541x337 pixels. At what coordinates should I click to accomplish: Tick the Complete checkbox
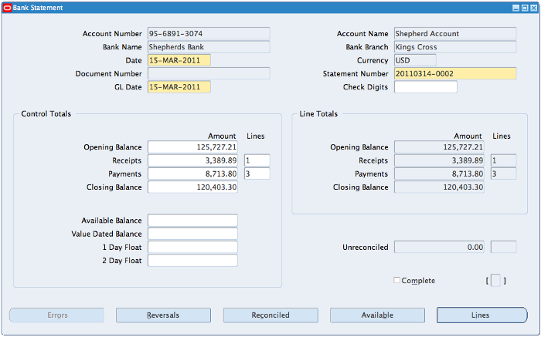[396, 280]
